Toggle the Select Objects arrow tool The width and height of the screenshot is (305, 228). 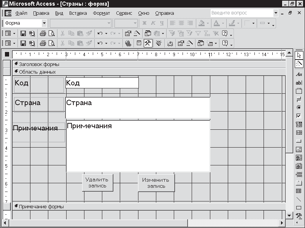(x=299, y=55)
